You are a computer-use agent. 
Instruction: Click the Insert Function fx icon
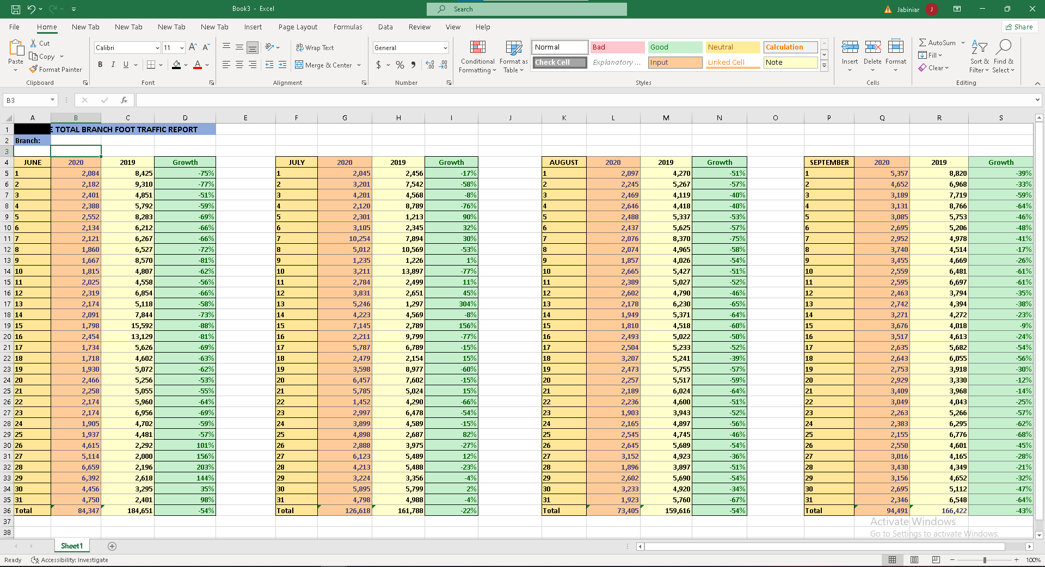point(124,100)
